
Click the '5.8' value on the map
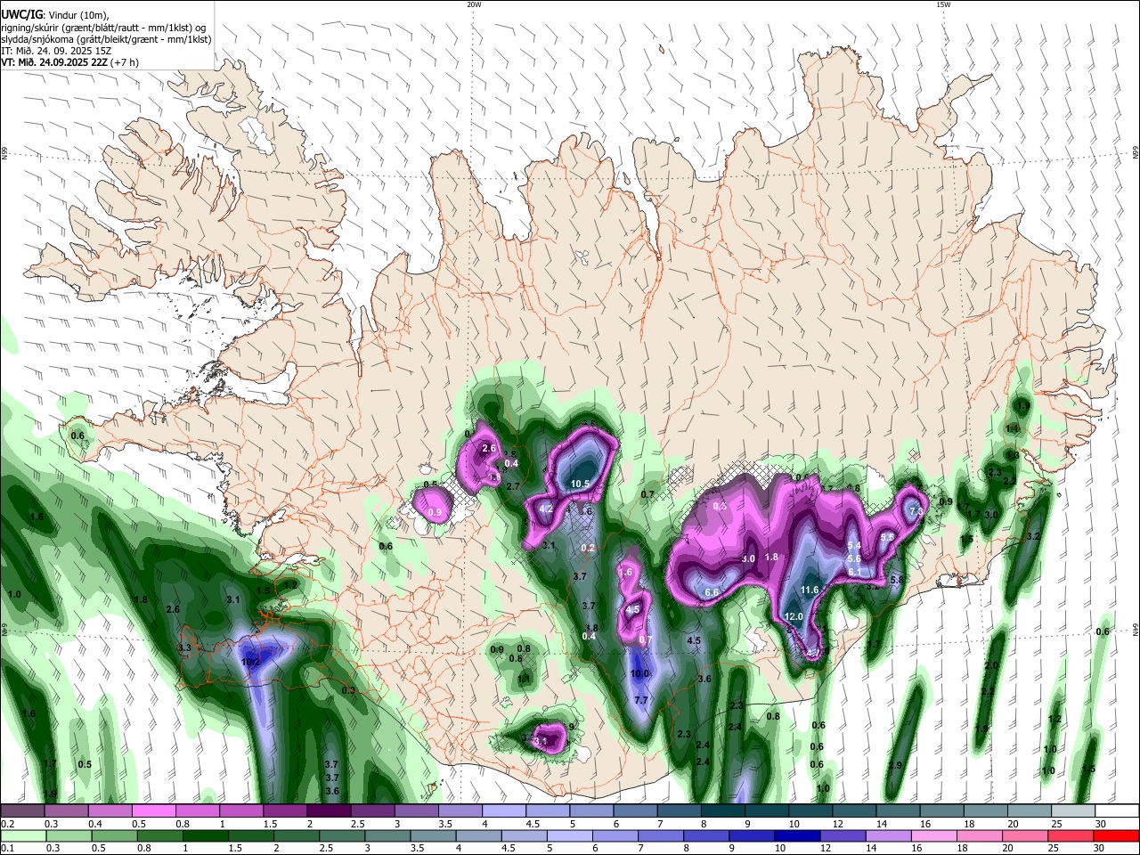[898, 580]
